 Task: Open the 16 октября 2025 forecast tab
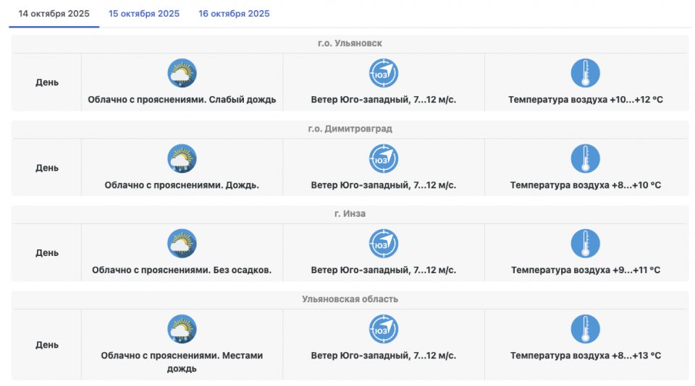click(234, 14)
